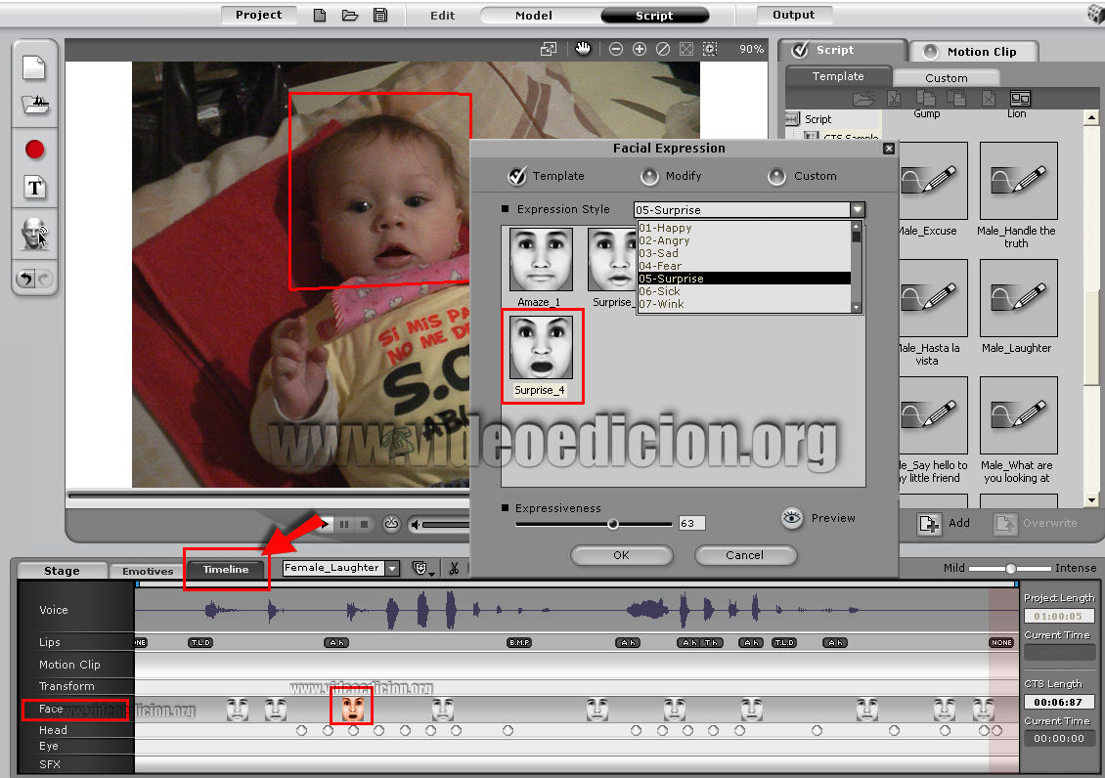Choose Custom mode in Facial Expression dialog

(x=776, y=176)
